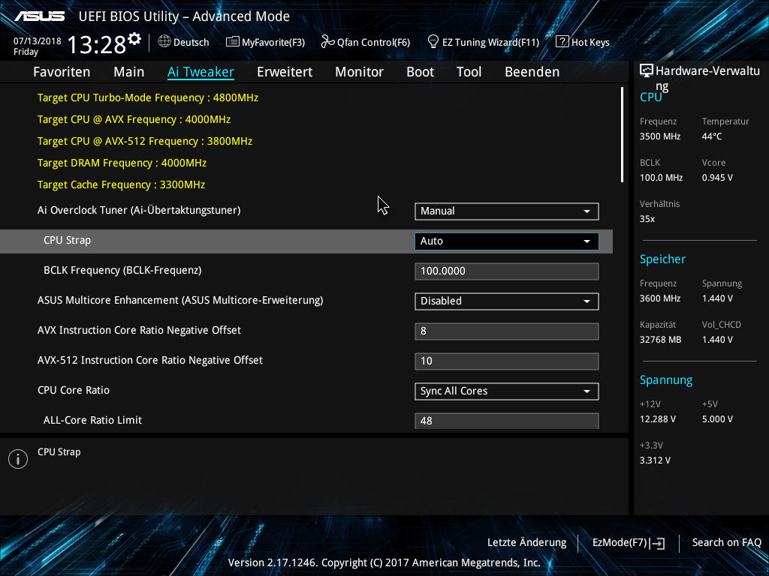Switch to EzMode(F7)
Image resolution: width=769 pixels, height=576 pixels.
click(629, 543)
